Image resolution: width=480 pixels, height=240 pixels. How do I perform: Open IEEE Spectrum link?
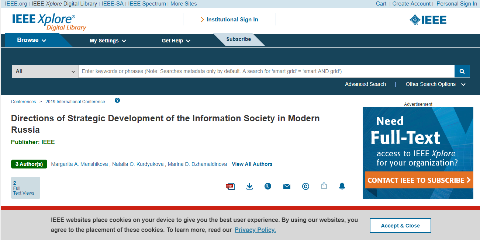pos(147,4)
